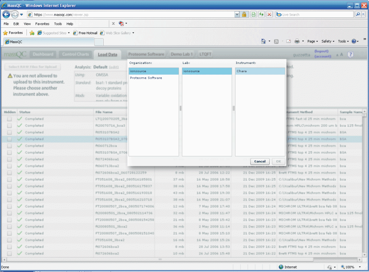This screenshot has height=272, width=369.
Task: Click the Favorites star button
Action: tap(13, 33)
